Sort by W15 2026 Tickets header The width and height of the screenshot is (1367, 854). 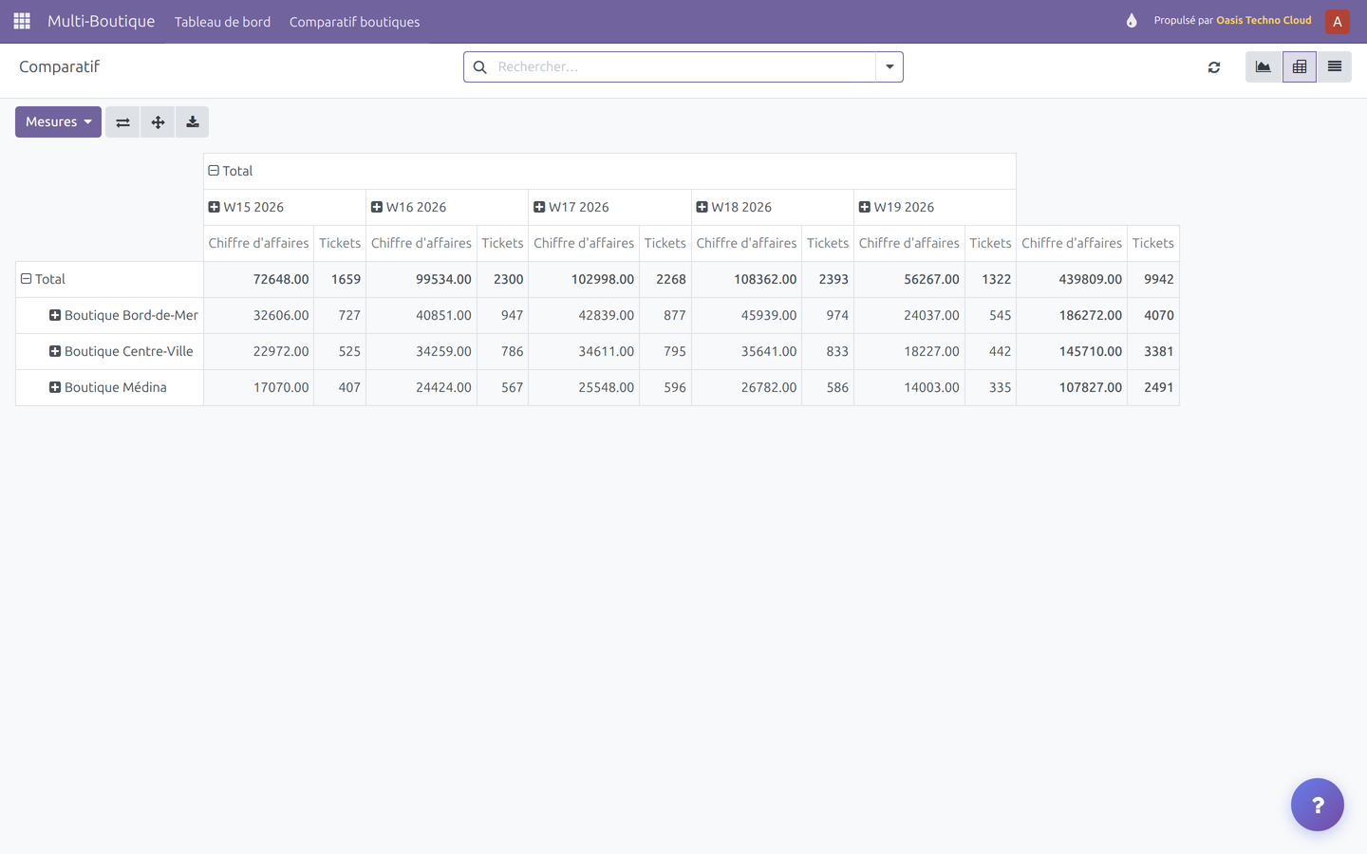[340, 243]
